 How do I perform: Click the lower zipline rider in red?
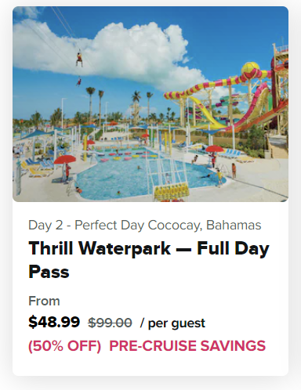78,81
